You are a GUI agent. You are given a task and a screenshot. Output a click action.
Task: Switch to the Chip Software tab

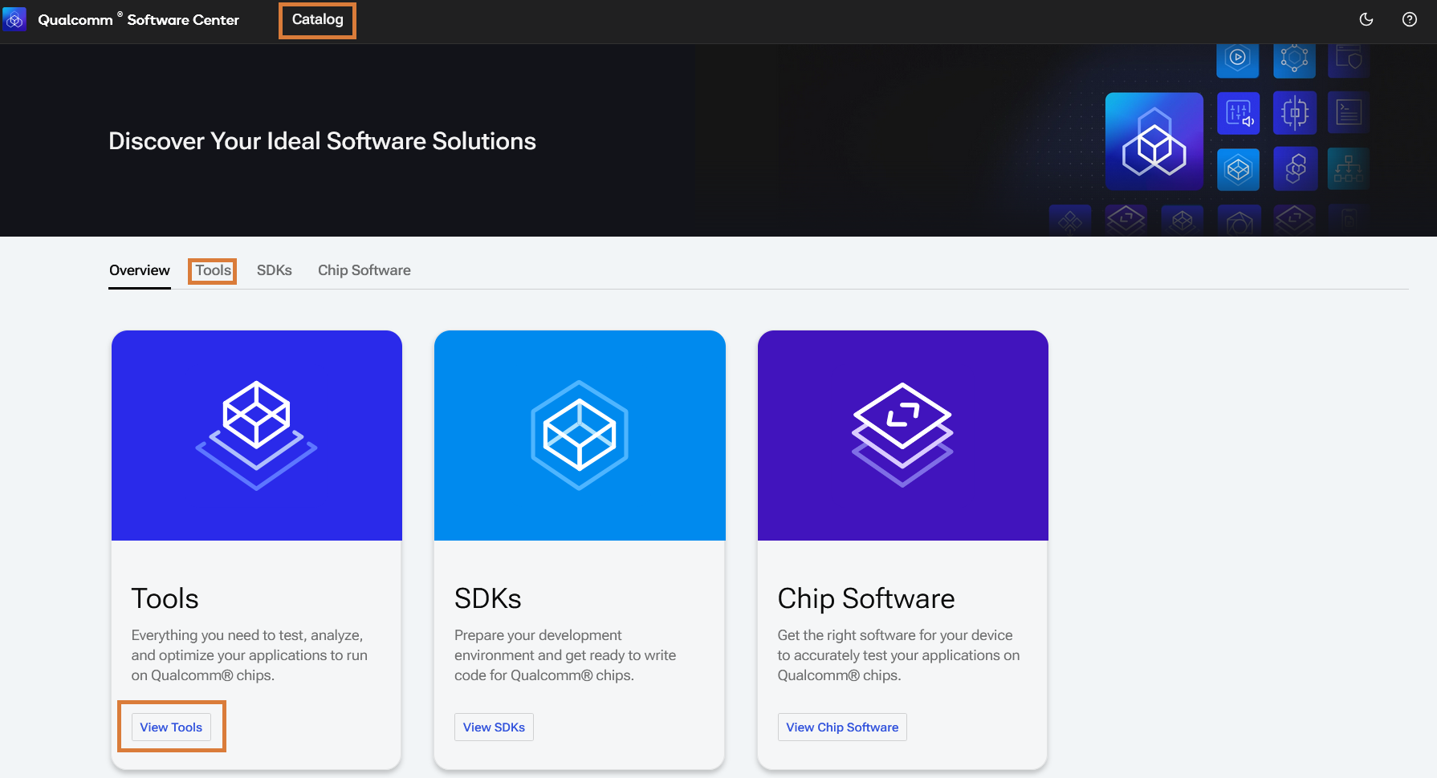point(364,270)
